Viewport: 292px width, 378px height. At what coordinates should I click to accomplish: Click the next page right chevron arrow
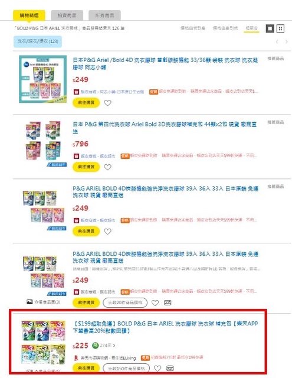tap(286, 42)
